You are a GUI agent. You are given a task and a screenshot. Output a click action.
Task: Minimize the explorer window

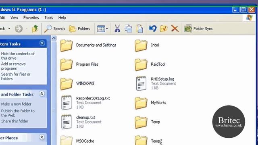click(x=235, y=10)
